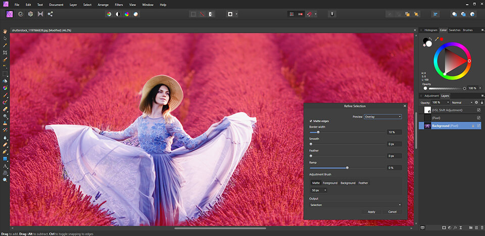Click the blue alignment toolbar icon
The width and height of the screenshot is (485, 236).
(435, 14)
